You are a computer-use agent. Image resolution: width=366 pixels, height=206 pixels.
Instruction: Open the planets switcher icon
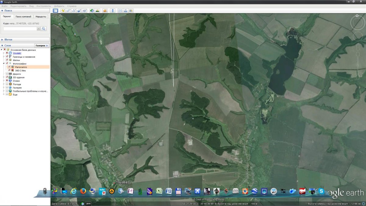pos(105,11)
